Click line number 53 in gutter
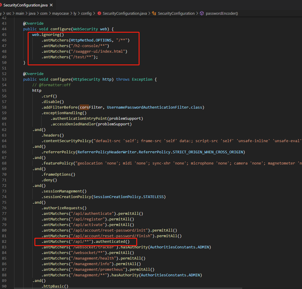 coord(4,79)
